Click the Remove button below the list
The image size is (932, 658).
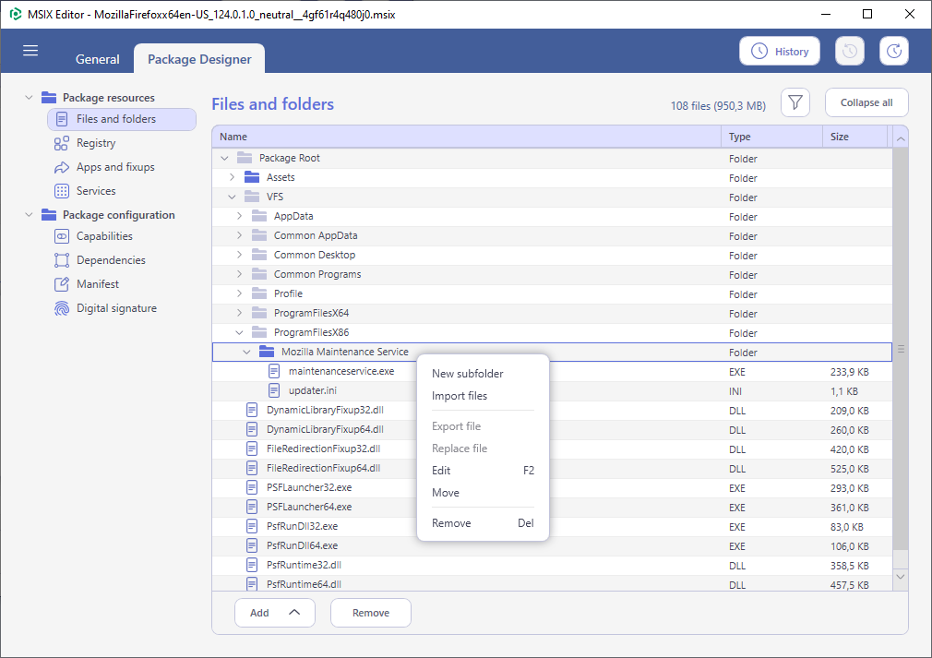point(371,613)
